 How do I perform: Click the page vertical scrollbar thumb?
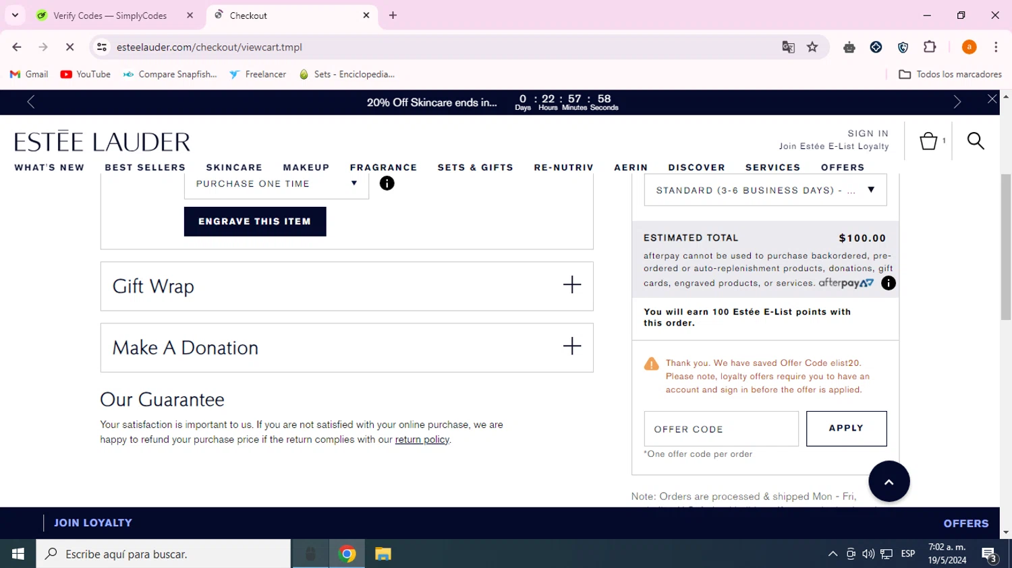point(1006,247)
